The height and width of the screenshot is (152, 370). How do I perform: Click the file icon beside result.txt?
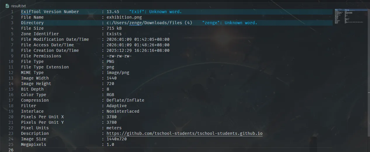tap(7, 6)
